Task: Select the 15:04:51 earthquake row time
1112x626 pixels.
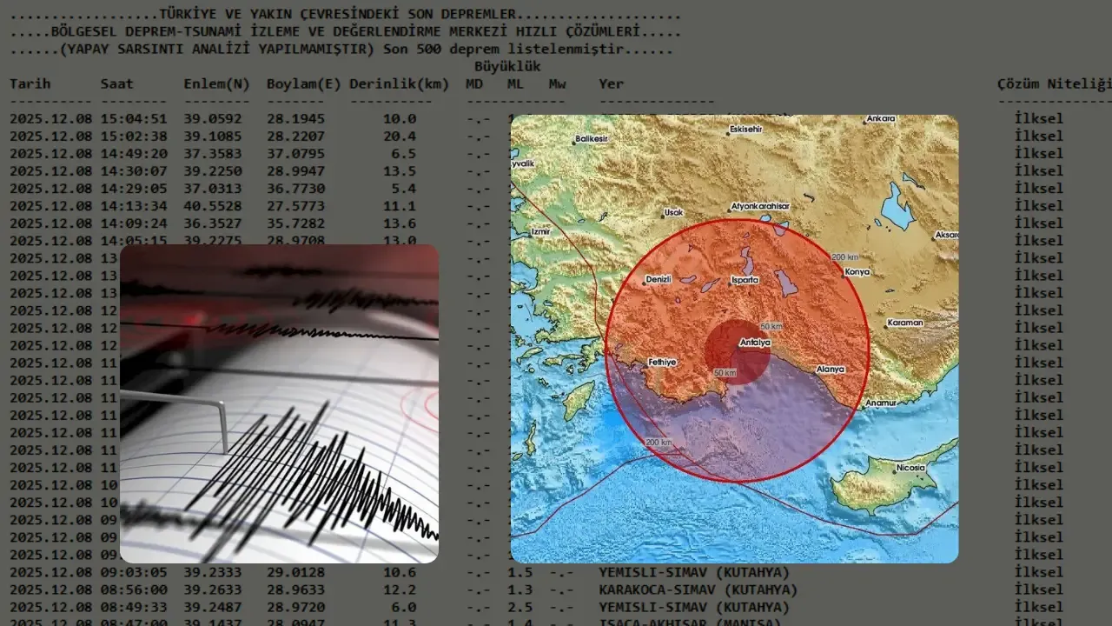Action: [x=133, y=119]
